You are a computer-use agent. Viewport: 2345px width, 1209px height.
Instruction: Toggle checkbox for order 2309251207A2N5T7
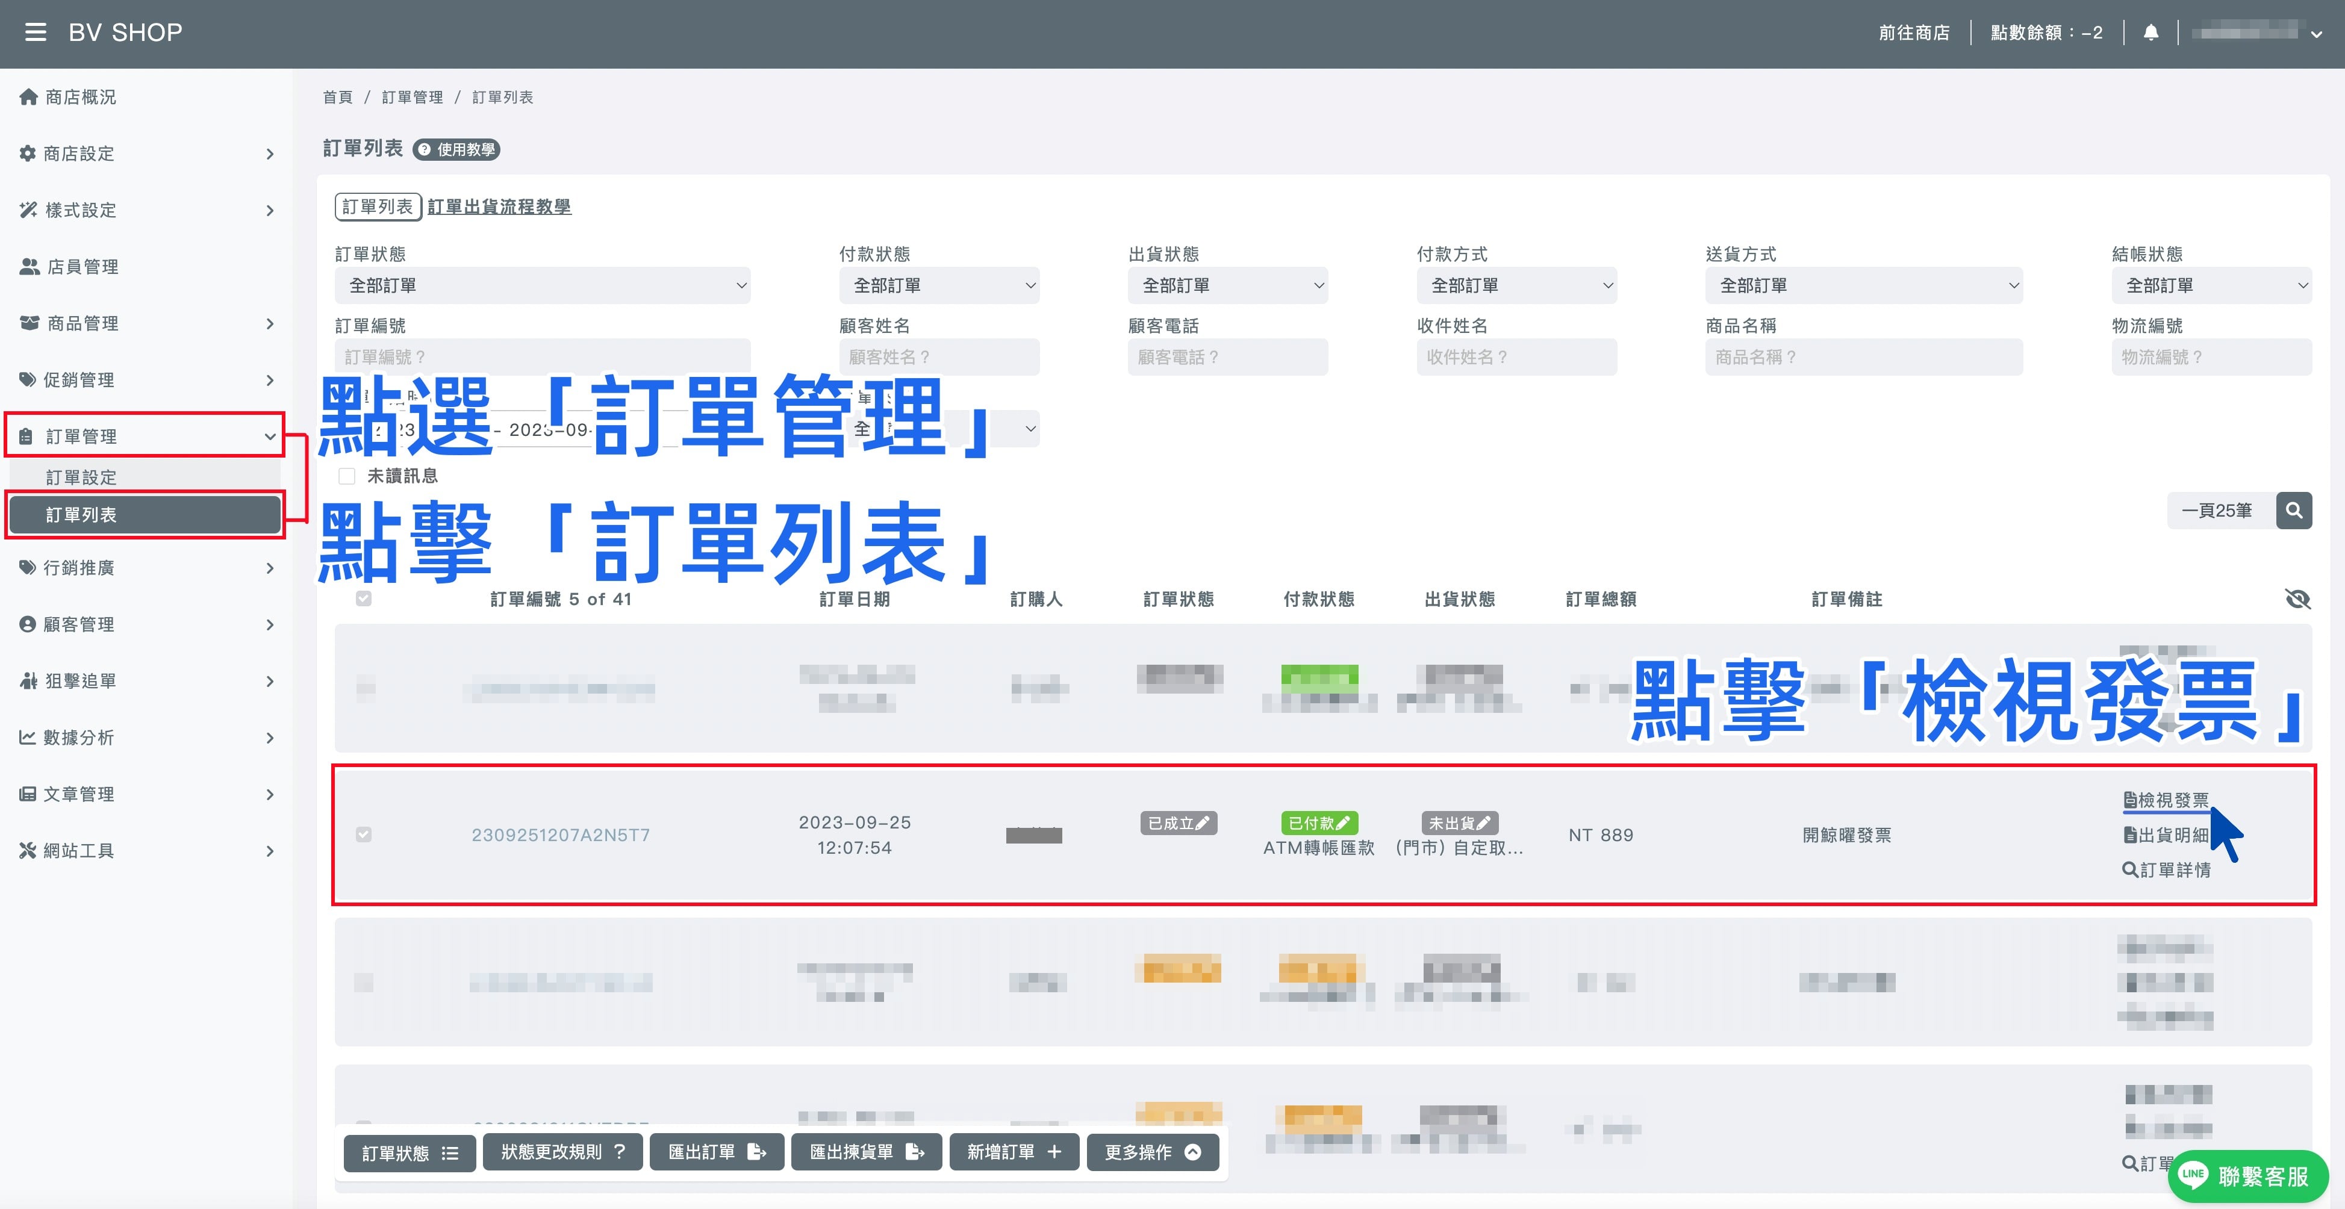363,834
